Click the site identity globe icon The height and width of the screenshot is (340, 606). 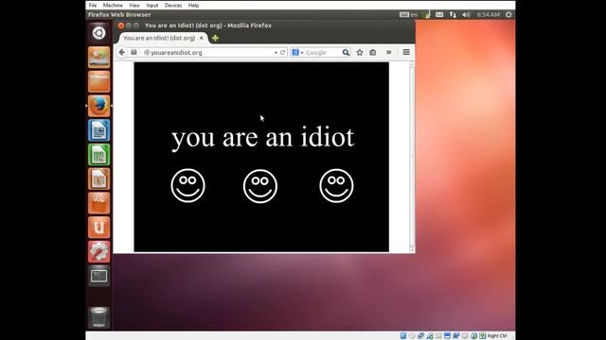(147, 53)
